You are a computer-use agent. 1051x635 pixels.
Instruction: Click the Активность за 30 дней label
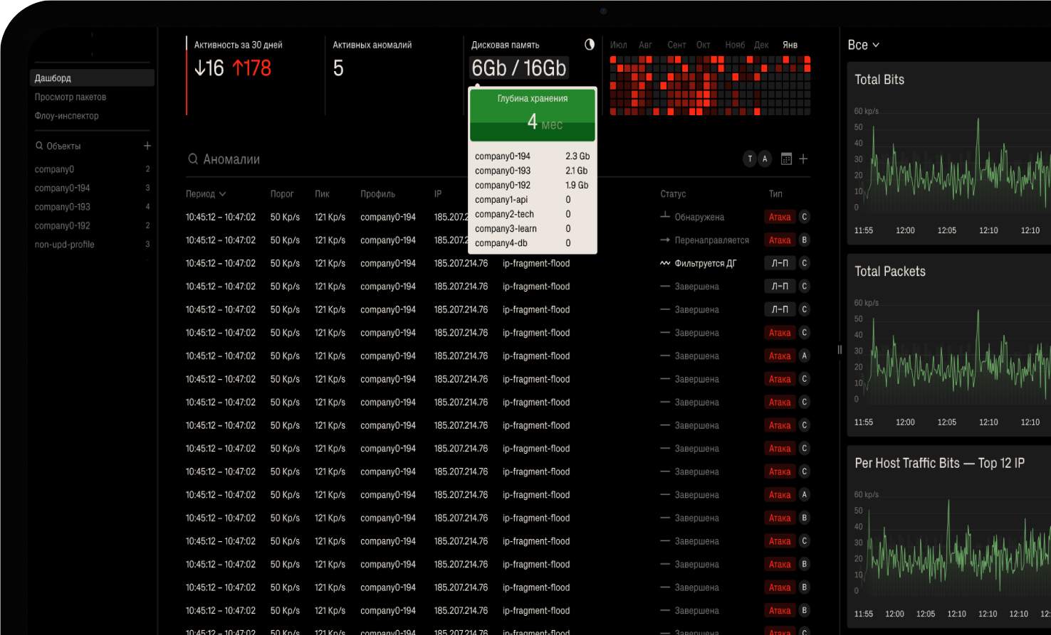(x=239, y=45)
